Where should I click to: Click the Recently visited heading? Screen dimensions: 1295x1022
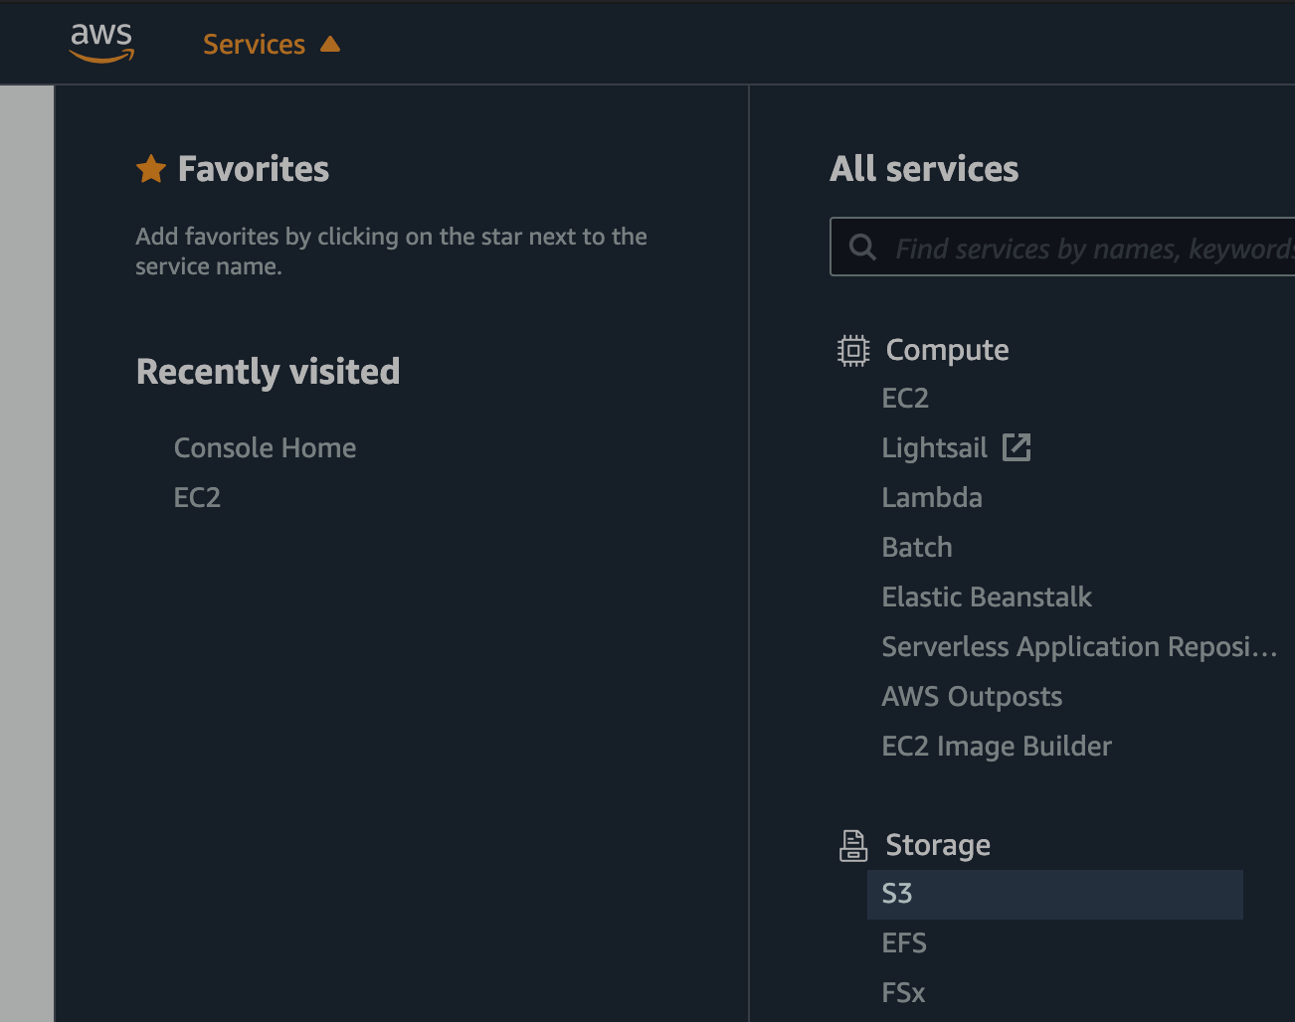[x=269, y=372]
